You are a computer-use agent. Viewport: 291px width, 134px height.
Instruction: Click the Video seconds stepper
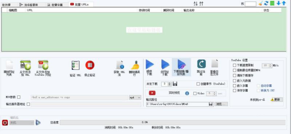coord(211,94)
